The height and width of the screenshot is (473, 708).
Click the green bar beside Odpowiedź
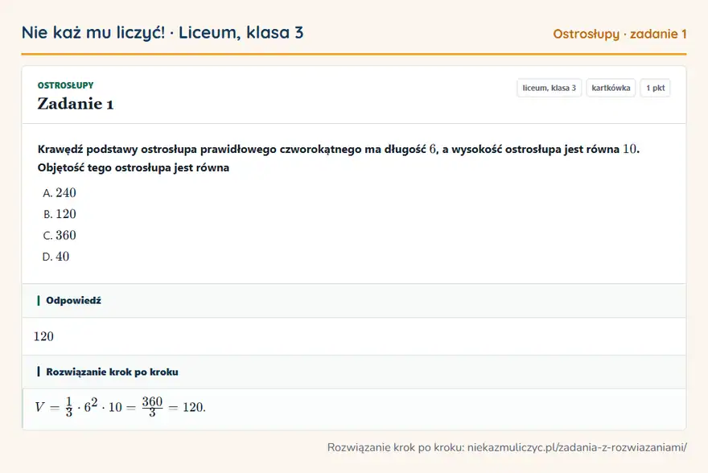(39, 301)
